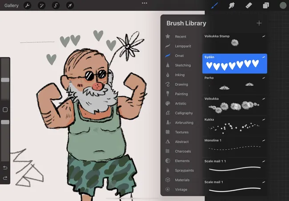
Task: Open the active color circle
Action: [x=283, y=5]
